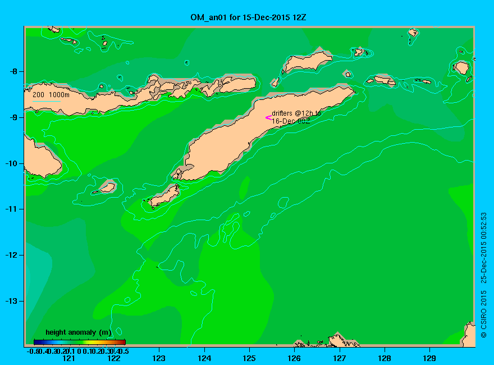Click the latitude tick label -12
The height and width of the screenshot is (365, 494).
(x=11, y=255)
